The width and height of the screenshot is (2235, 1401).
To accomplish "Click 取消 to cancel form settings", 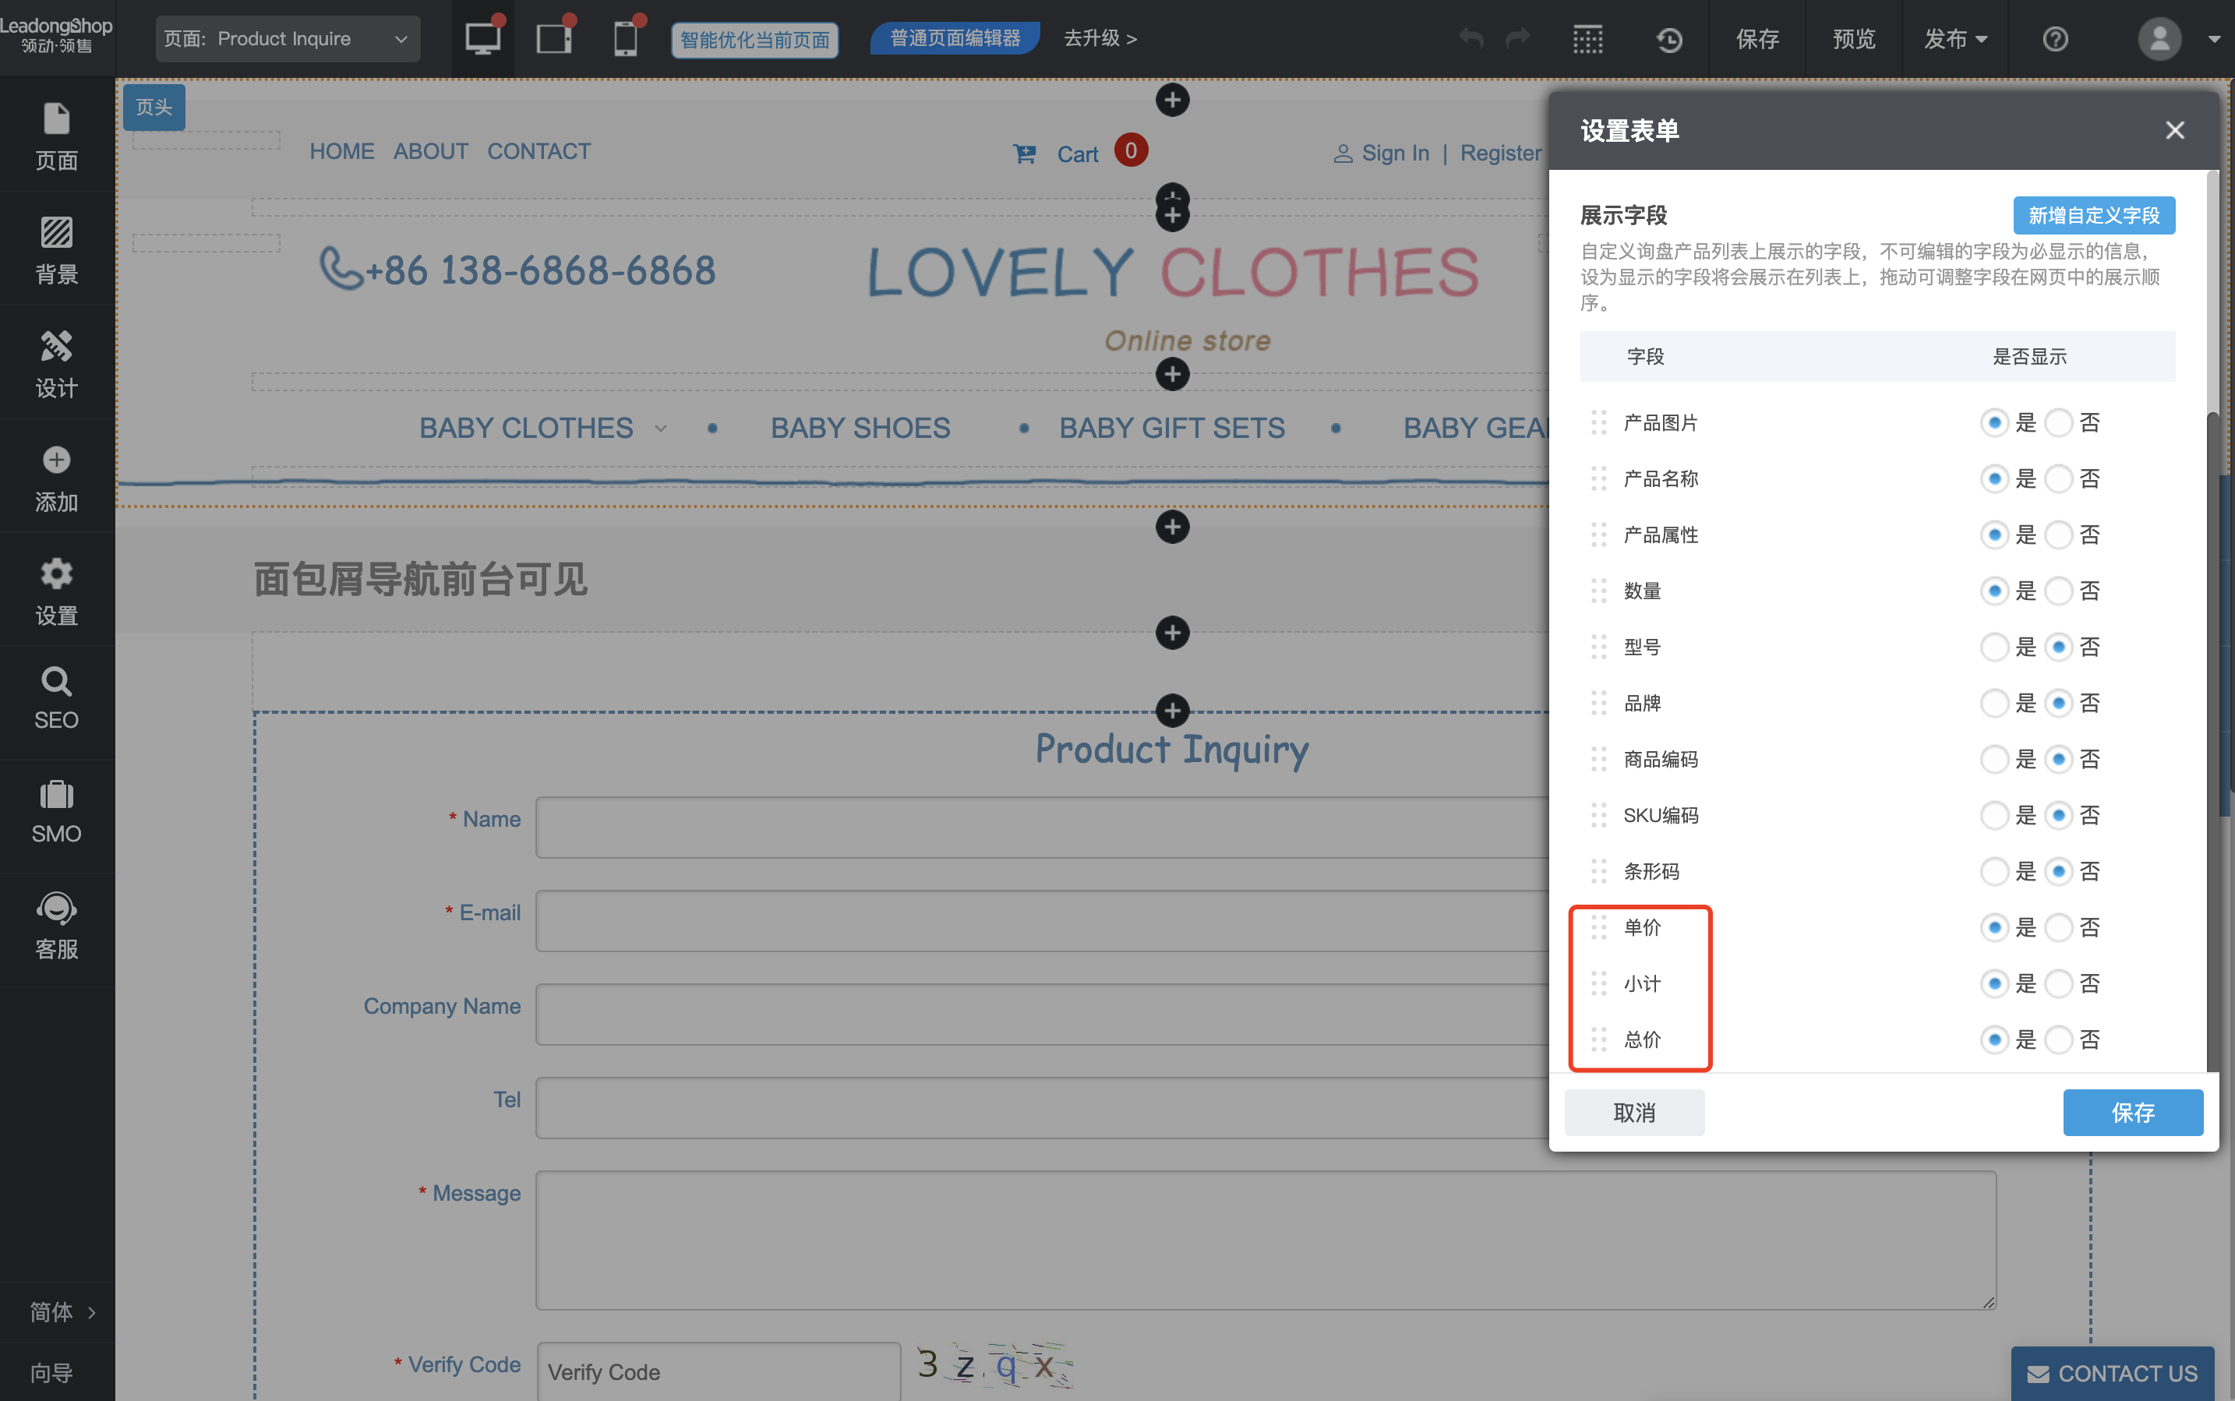I will [x=1633, y=1112].
